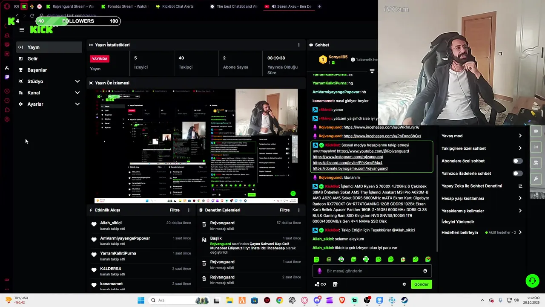Send message with Gönder button
This screenshot has height=307, width=545.
click(421, 284)
